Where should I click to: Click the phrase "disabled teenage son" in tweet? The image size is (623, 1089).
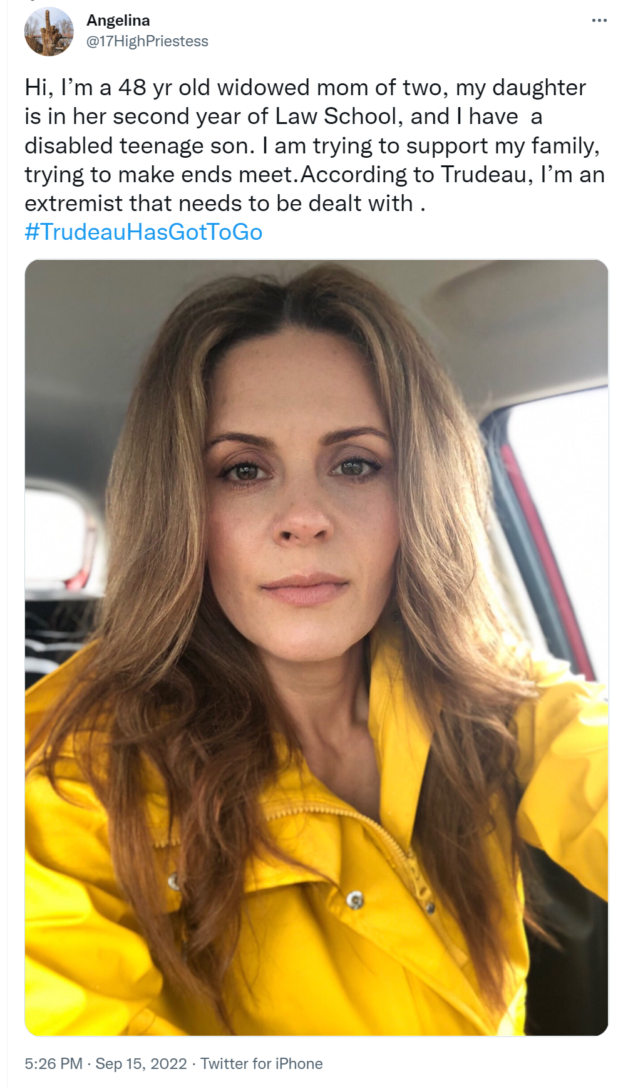tap(138, 146)
